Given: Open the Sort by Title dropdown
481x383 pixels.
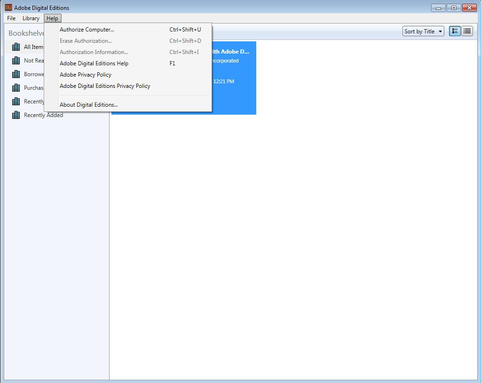Looking at the screenshot, I should pos(423,31).
